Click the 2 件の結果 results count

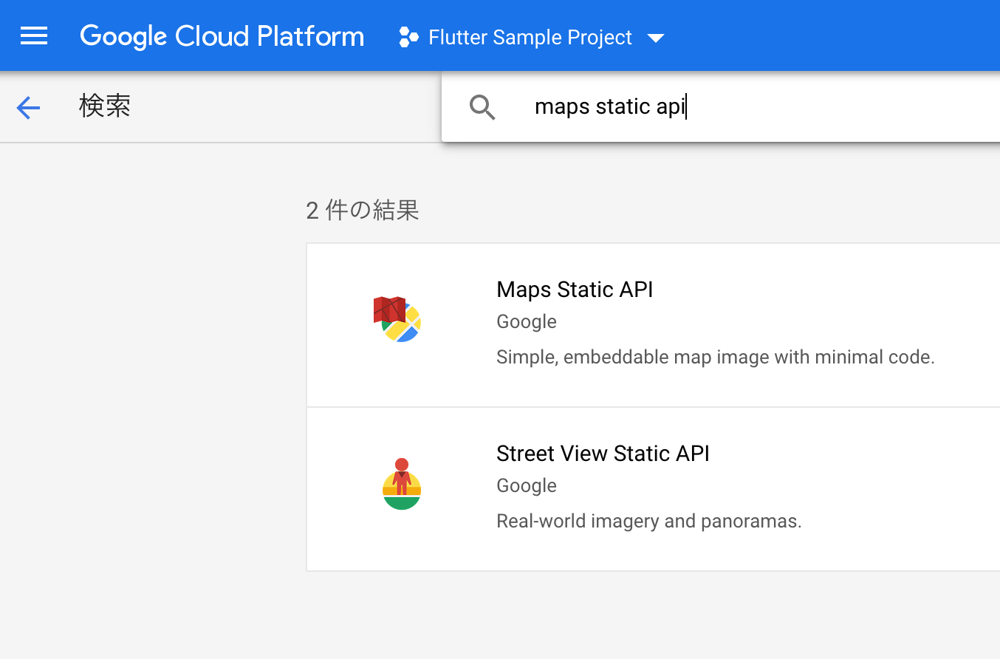[x=363, y=211]
